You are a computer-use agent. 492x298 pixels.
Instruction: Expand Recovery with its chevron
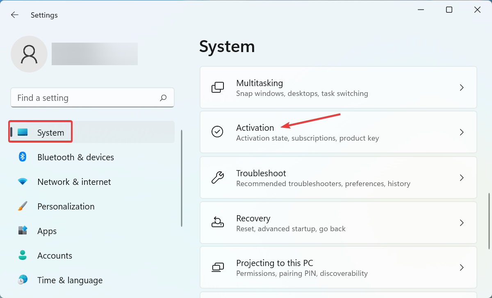click(x=462, y=223)
